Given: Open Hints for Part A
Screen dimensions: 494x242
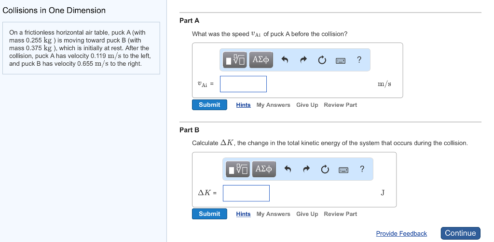Looking at the screenshot, I should pyautogui.click(x=243, y=105).
